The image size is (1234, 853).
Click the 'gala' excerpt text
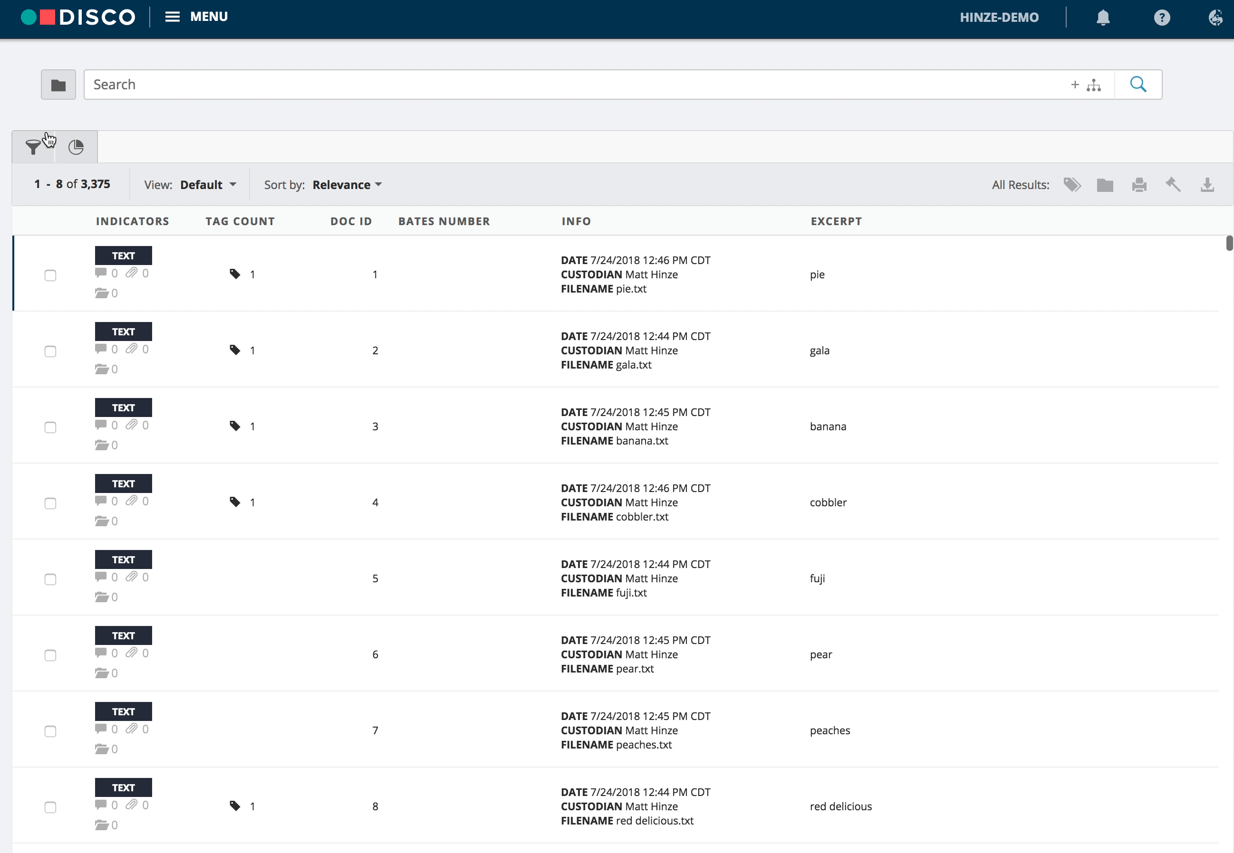pos(819,351)
